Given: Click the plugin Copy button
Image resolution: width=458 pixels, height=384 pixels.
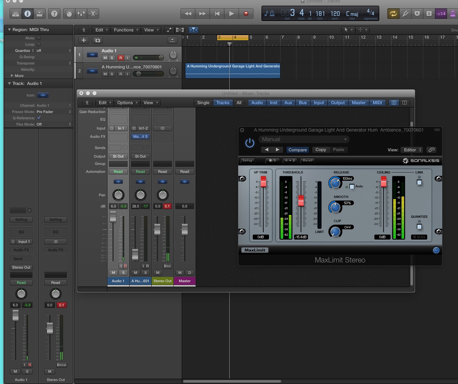Looking at the screenshot, I should 321,150.
